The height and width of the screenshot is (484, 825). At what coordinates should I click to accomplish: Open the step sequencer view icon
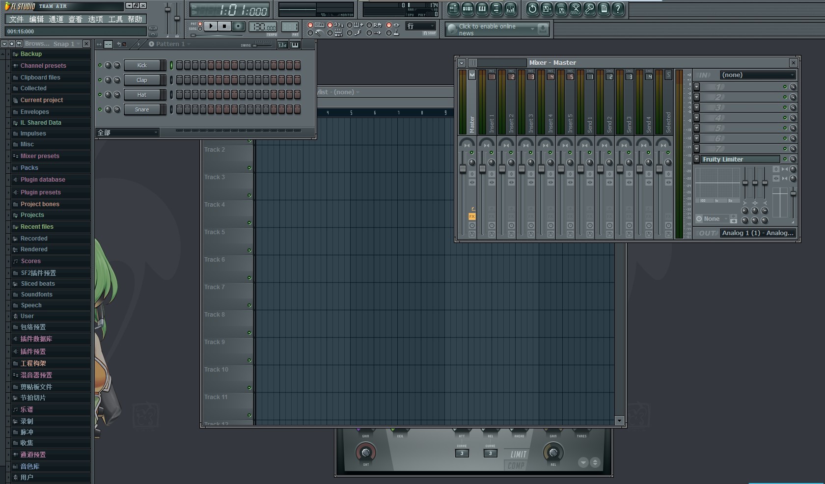pyautogui.click(x=467, y=9)
